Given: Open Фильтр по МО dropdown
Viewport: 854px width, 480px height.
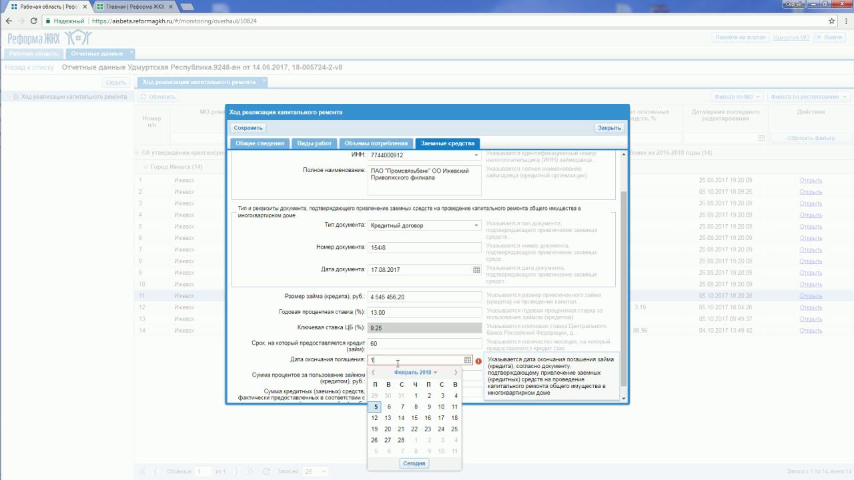Looking at the screenshot, I should (737, 97).
